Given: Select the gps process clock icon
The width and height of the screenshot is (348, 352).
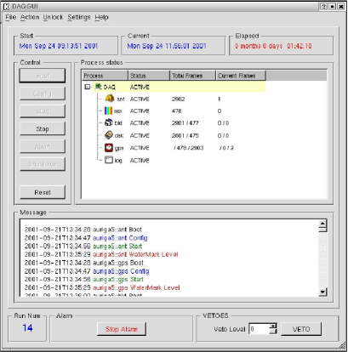Looking at the screenshot, I should [109, 147].
